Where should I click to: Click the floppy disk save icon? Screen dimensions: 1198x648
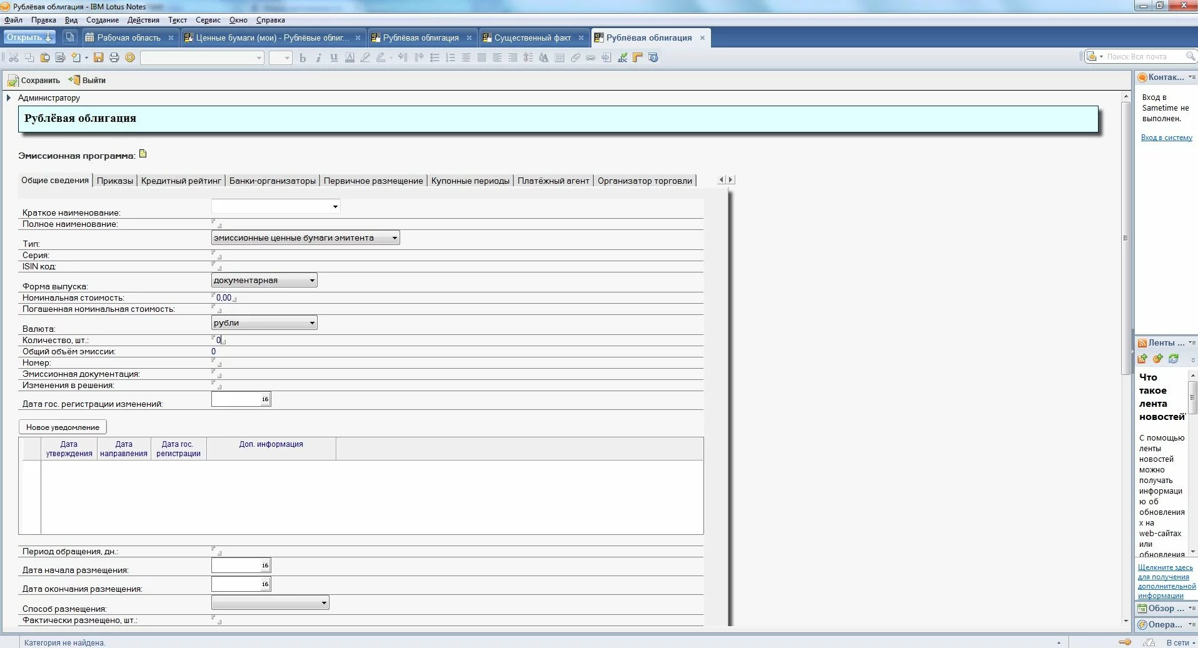(98, 57)
